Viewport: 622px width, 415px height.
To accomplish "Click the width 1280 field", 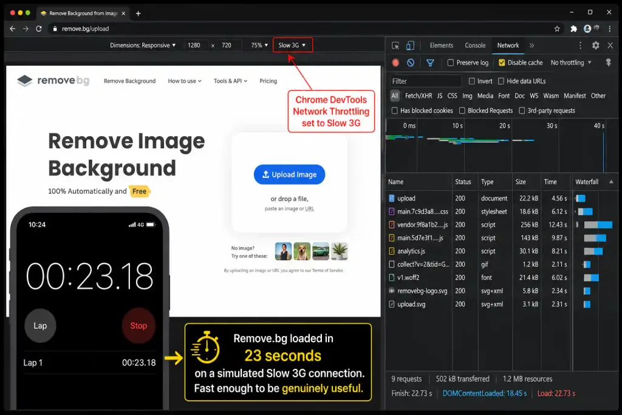I will [x=195, y=45].
